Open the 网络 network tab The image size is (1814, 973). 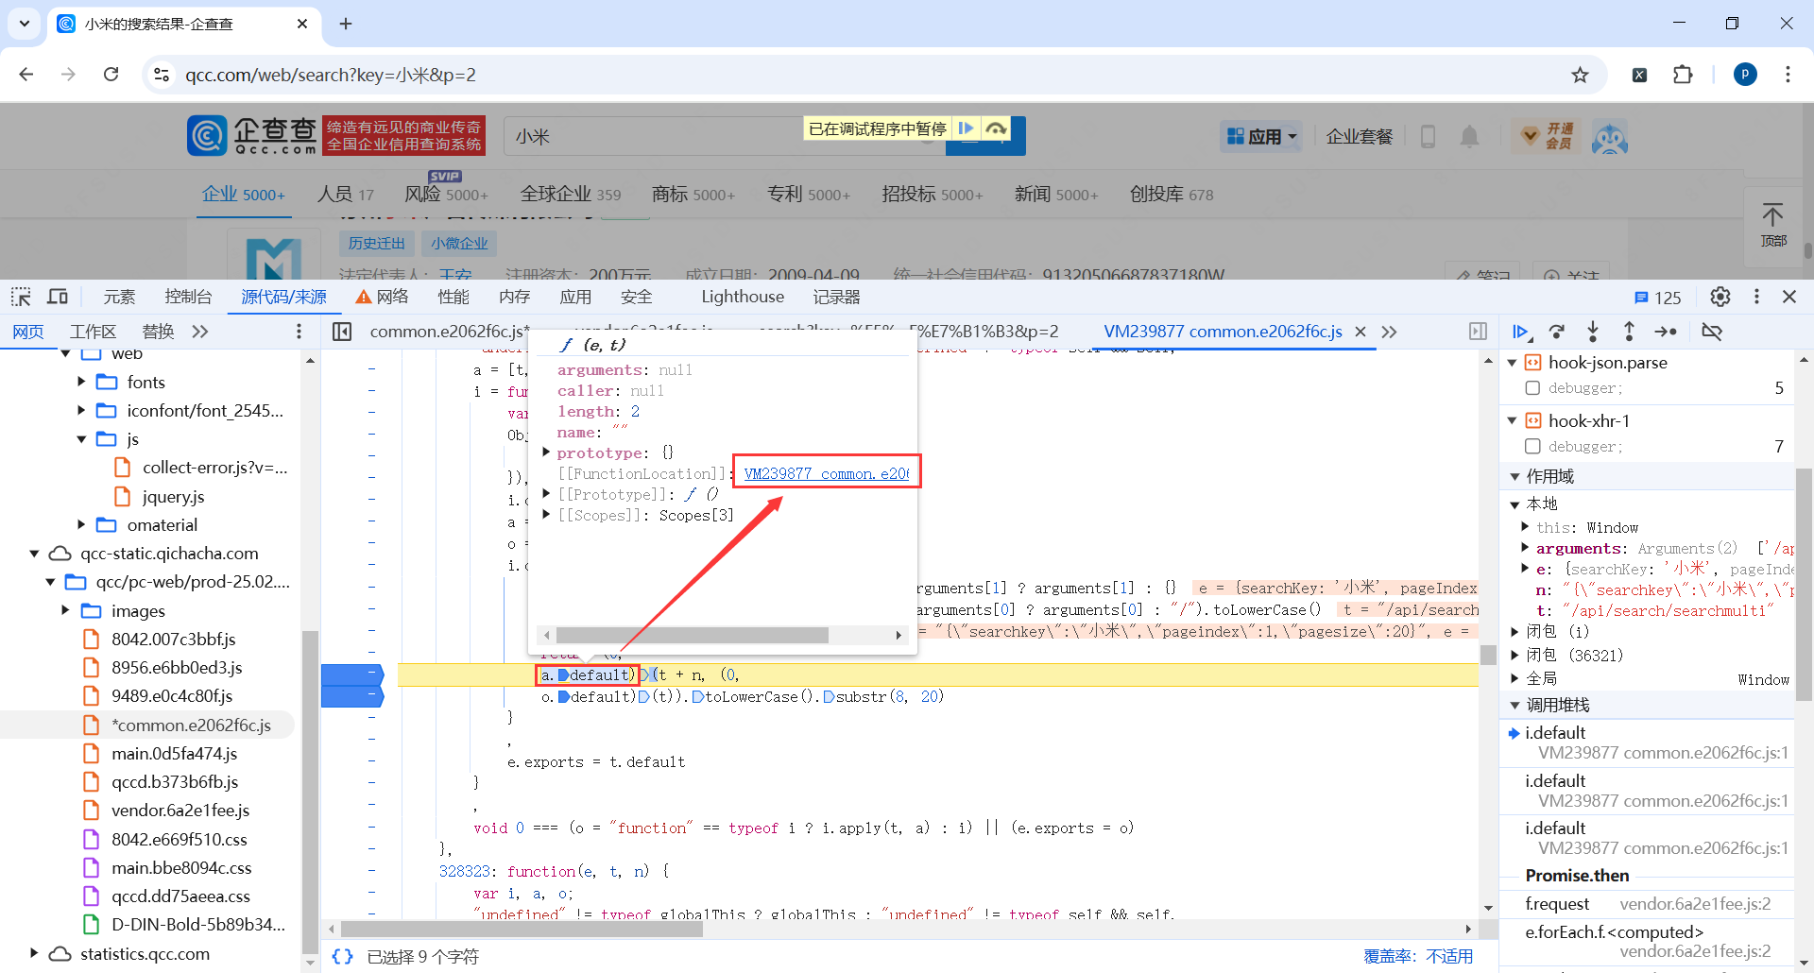pyautogui.click(x=383, y=297)
